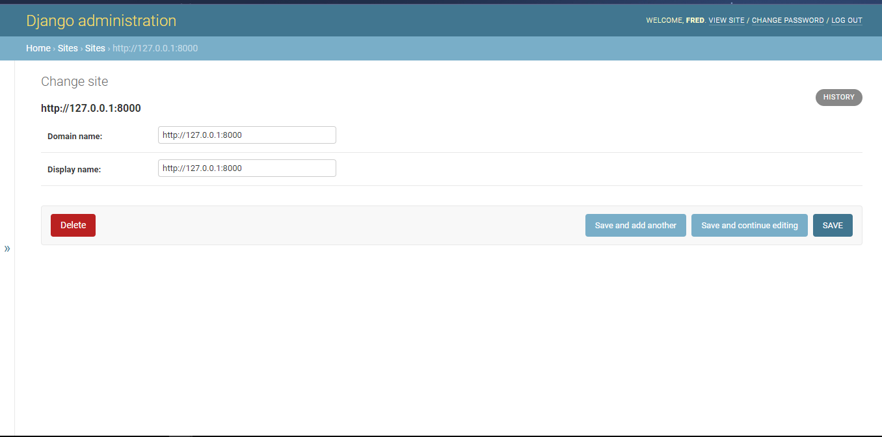Select the Display name label
Screen dimensions: 882x437
(x=74, y=170)
